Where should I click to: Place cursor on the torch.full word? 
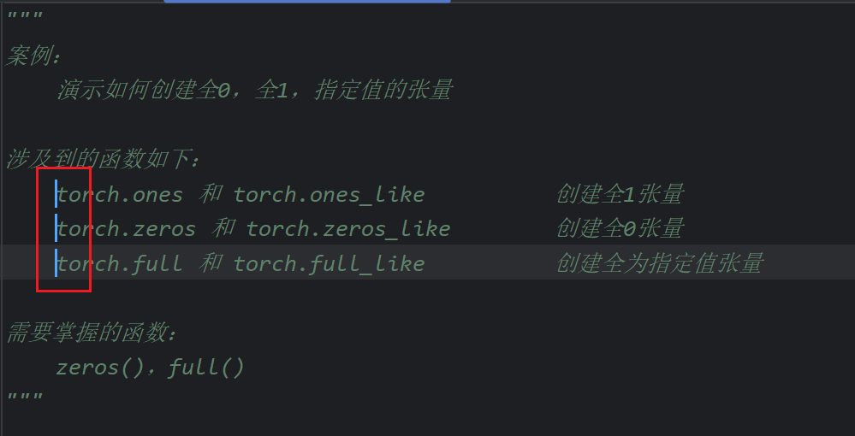120,264
